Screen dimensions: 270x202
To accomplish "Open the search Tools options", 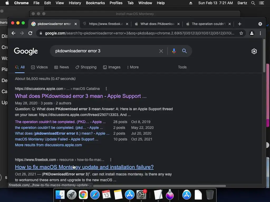I will pos(182,67).
